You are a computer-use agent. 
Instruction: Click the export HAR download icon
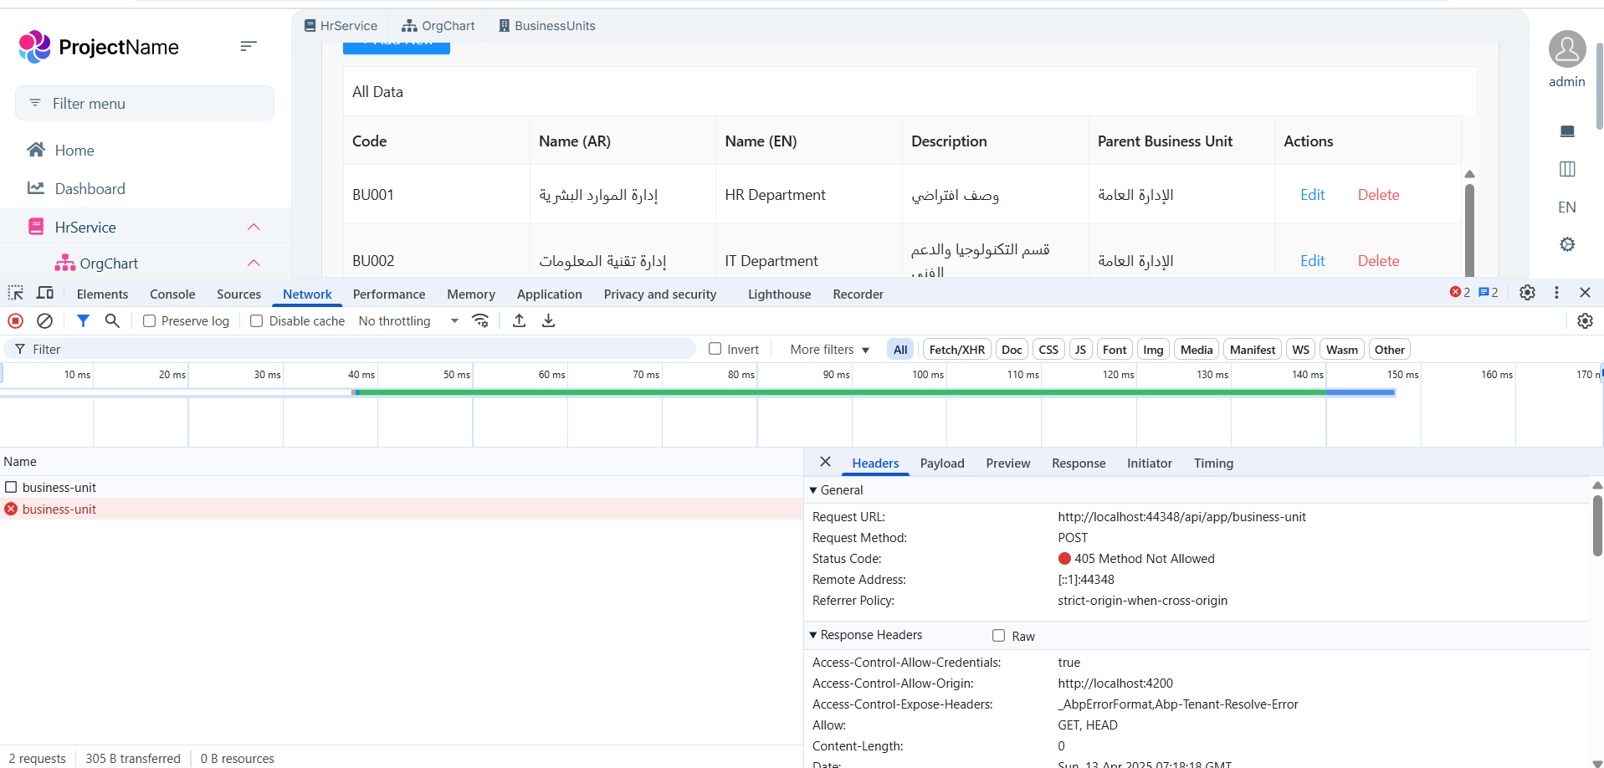549,321
